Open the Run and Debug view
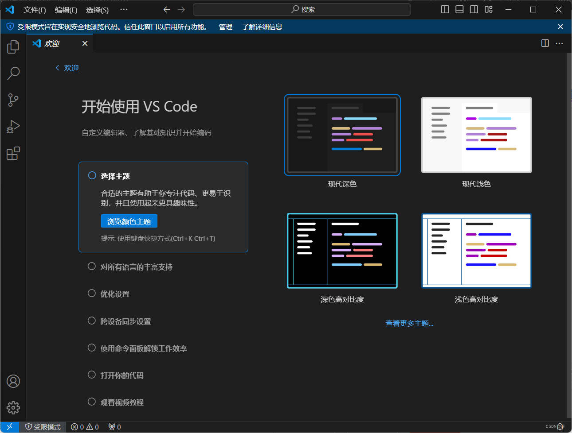 [13, 126]
